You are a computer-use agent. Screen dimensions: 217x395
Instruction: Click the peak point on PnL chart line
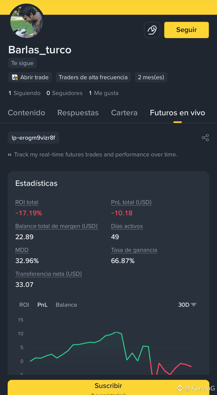click(x=116, y=332)
